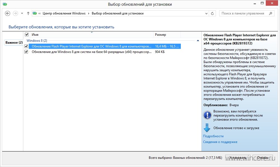This screenshot has height=167, width=280.
Task: Uncheck the Windows 8 x64 update checkbox
Action: pyautogui.click(x=26, y=52)
